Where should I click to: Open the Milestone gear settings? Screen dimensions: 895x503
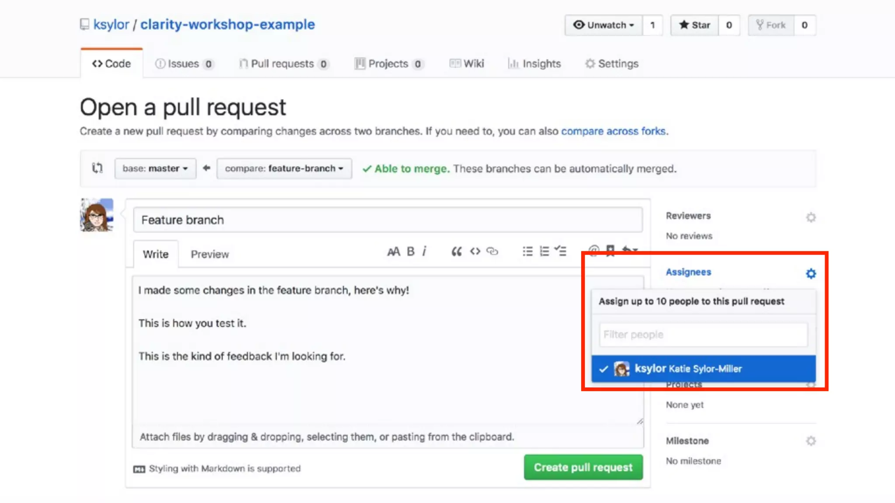pos(811,441)
